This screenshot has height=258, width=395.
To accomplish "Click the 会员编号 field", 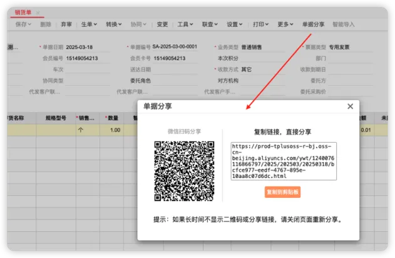I will point(88,58).
